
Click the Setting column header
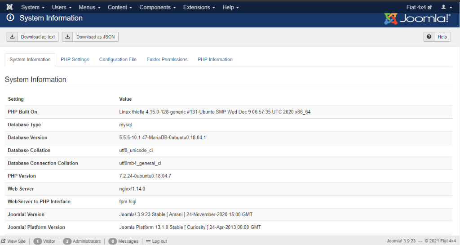coord(16,99)
